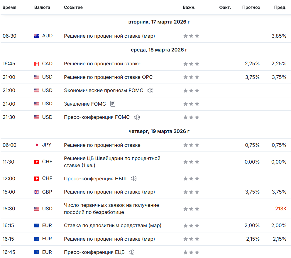
Task: Click the среда, 18 марта 2026 date row
Action: (159, 50)
